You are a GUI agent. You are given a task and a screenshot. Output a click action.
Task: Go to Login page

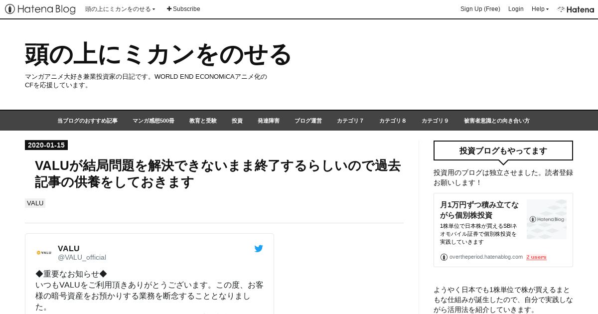coord(516,9)
